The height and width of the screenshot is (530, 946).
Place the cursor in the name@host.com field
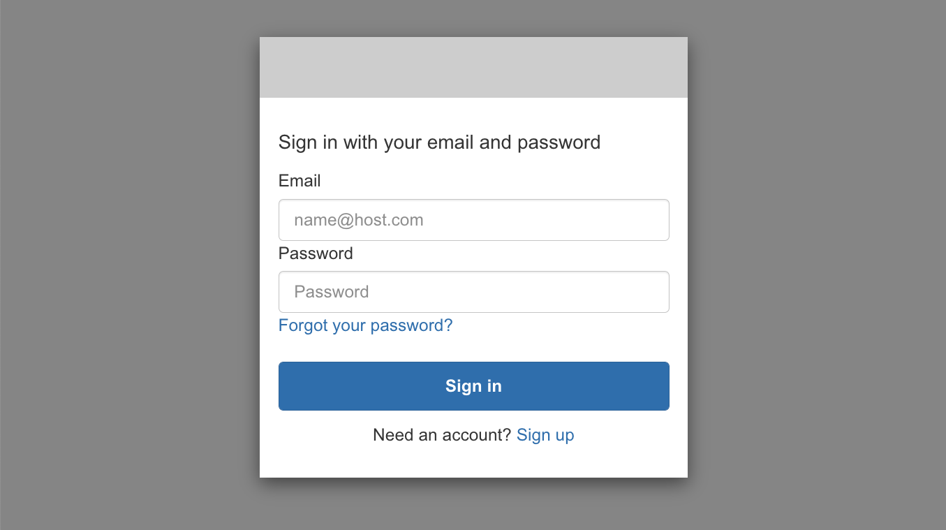click(x=473, y=220)
